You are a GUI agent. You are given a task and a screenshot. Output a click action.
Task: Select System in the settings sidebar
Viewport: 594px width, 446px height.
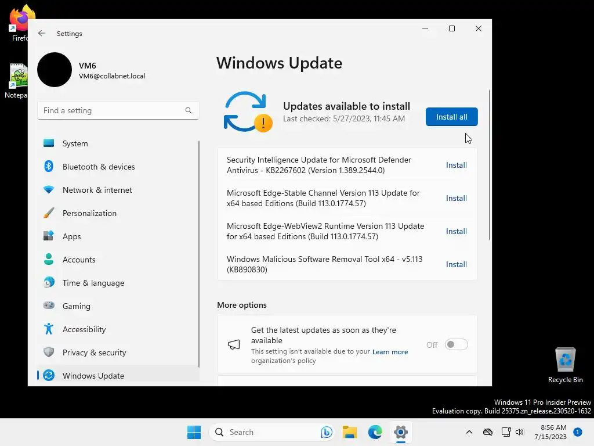click(x=118, y=143)
